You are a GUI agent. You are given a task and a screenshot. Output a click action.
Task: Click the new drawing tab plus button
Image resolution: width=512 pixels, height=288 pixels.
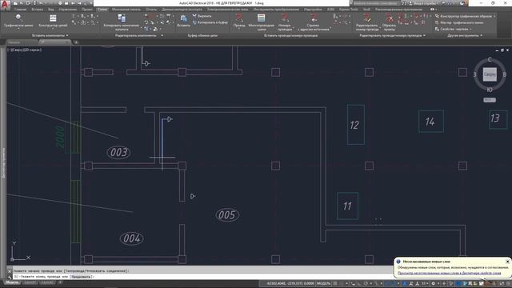point(76,42)
